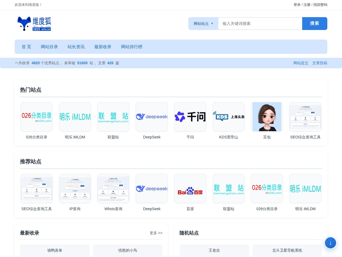Open the 网站站点 search type dropdown
The image size is (342, 257).
click(203, 24)
